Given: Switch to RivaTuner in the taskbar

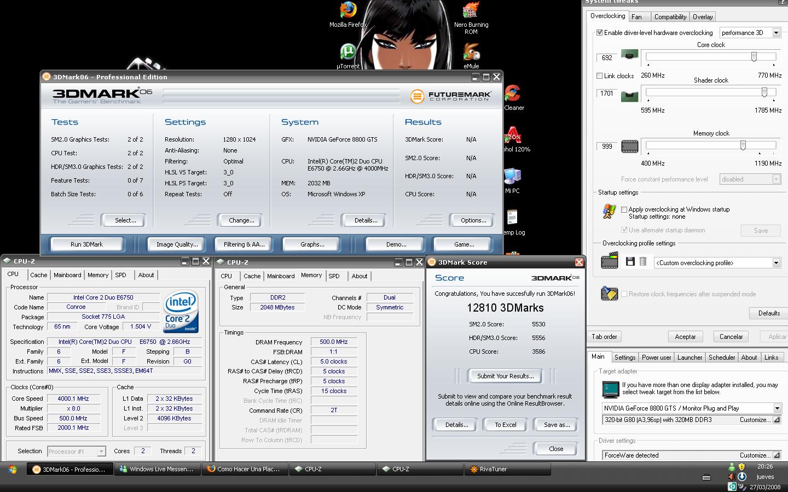Looking at the screenshot, I should point(508,469).
